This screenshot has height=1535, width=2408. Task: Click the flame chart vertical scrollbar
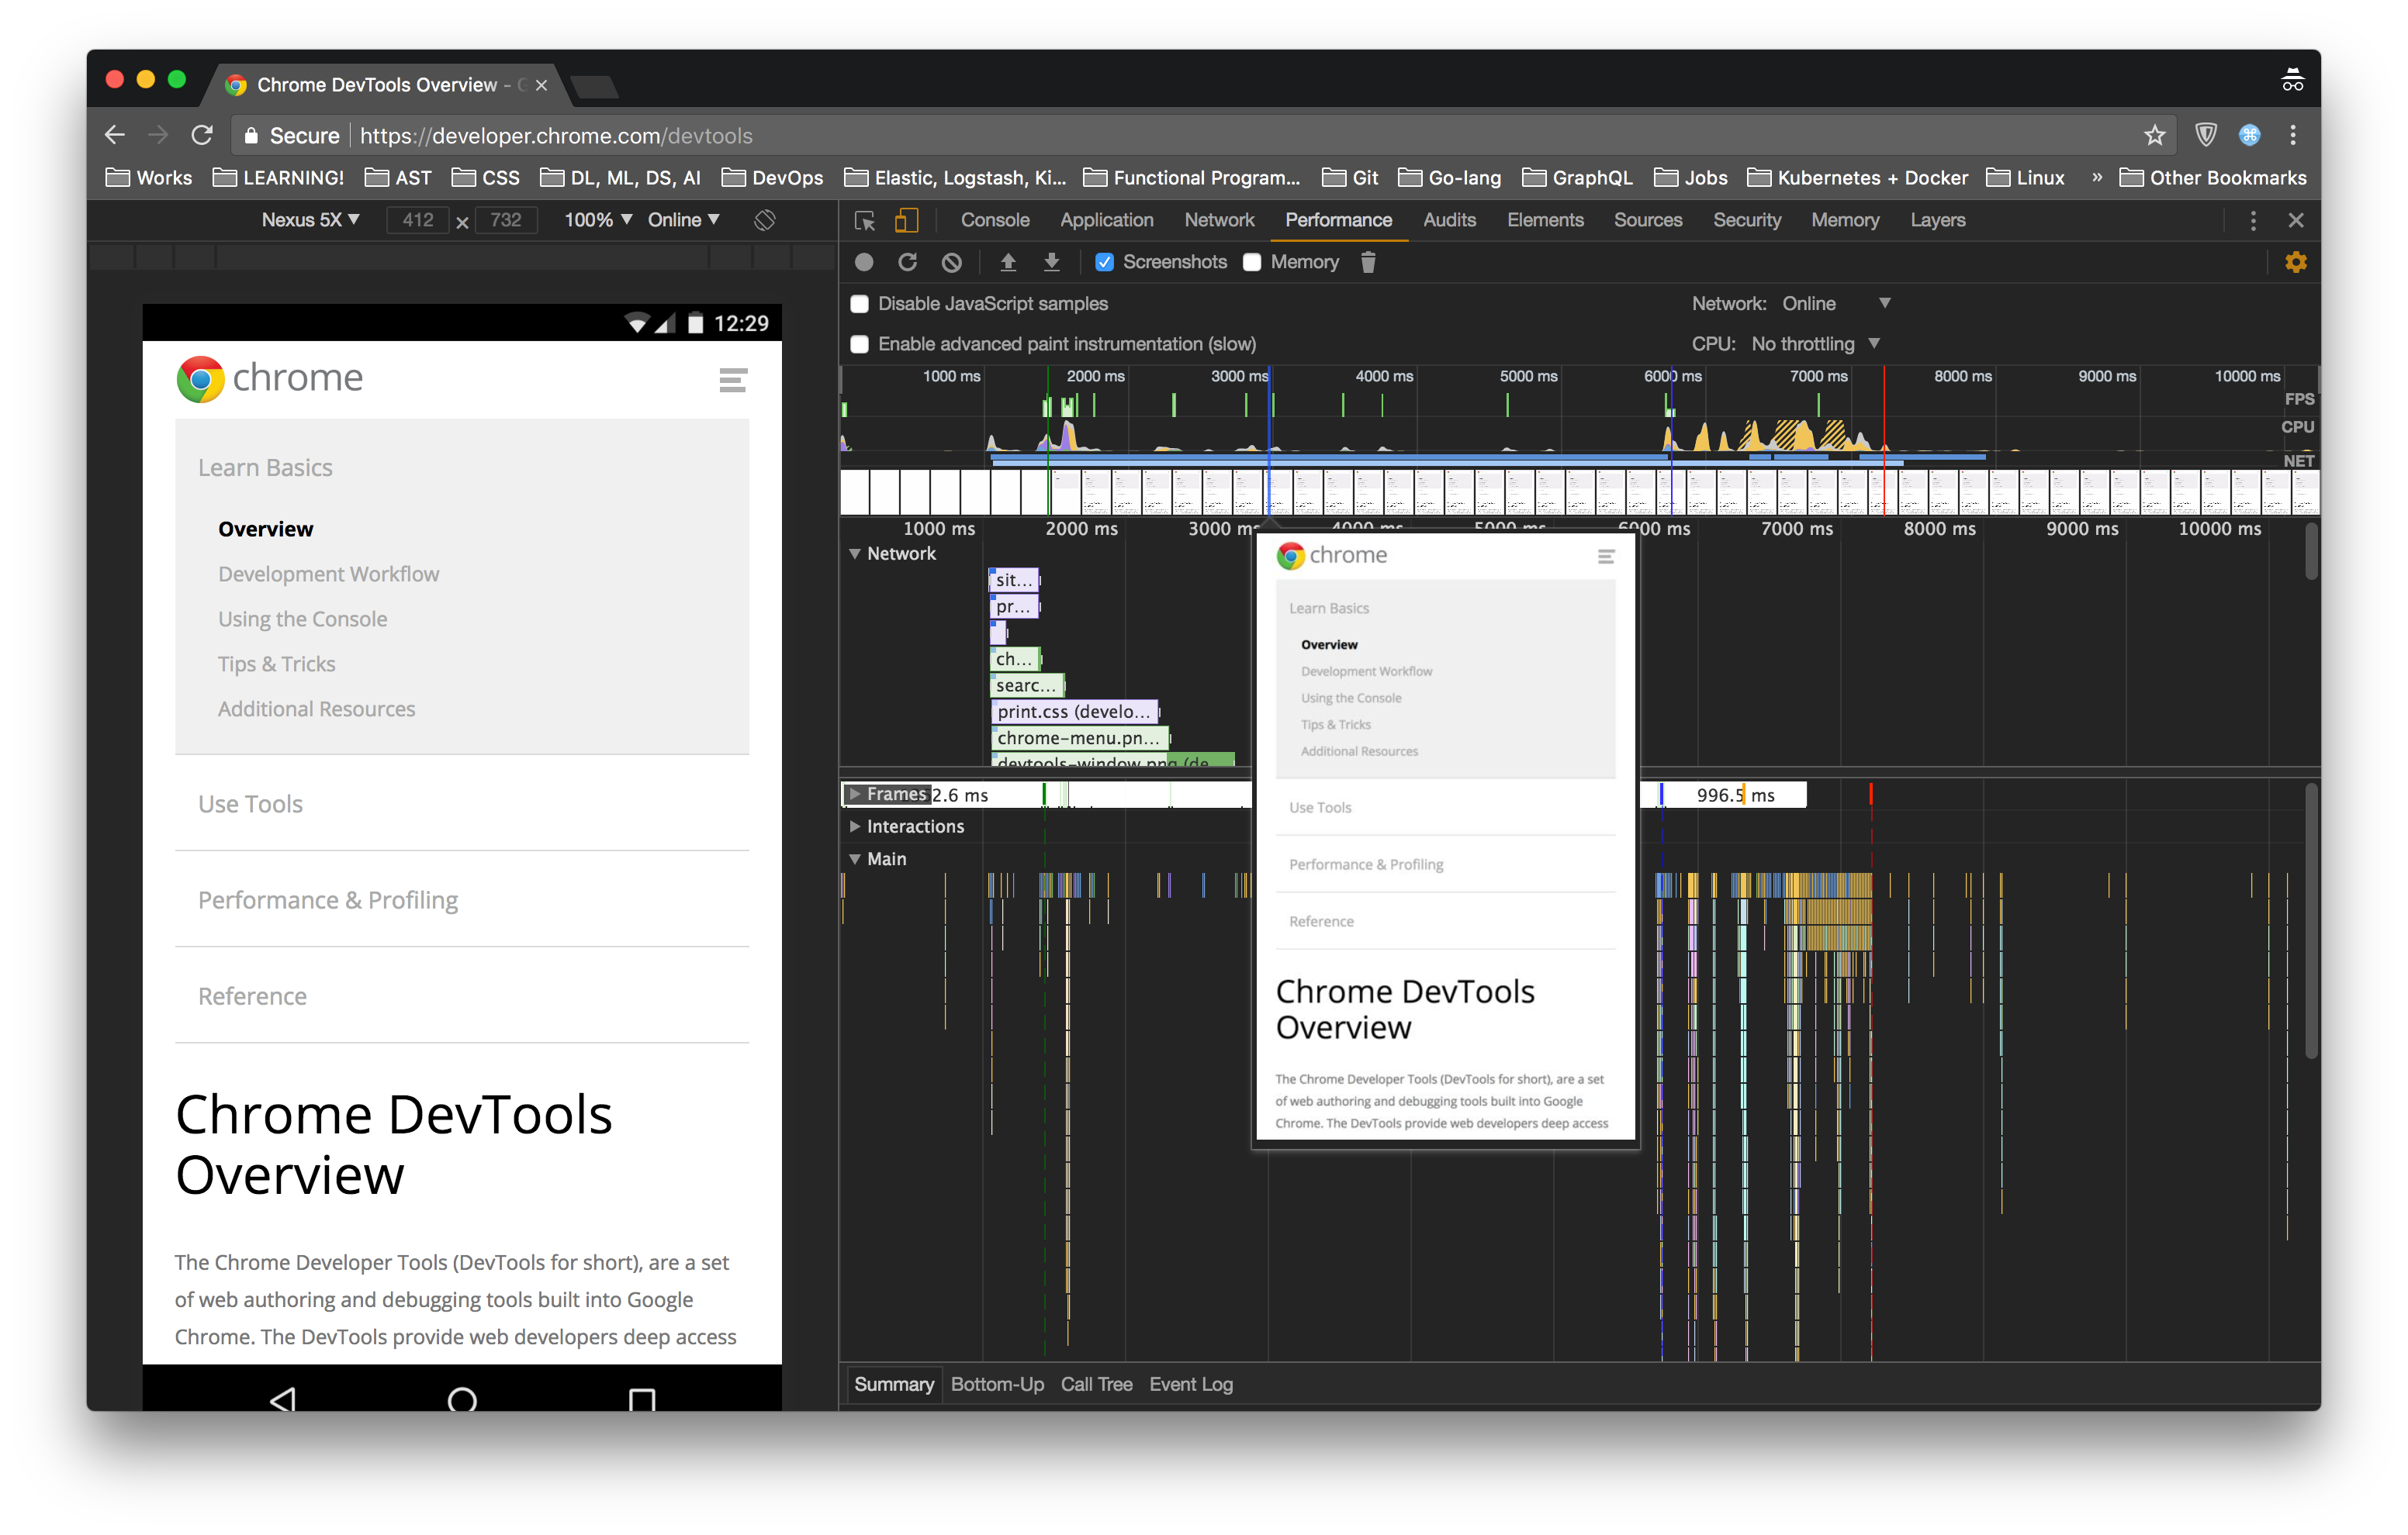(x=2311, y=919)
